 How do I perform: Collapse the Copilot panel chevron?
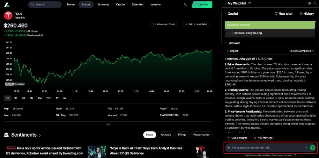pos(225,14)
